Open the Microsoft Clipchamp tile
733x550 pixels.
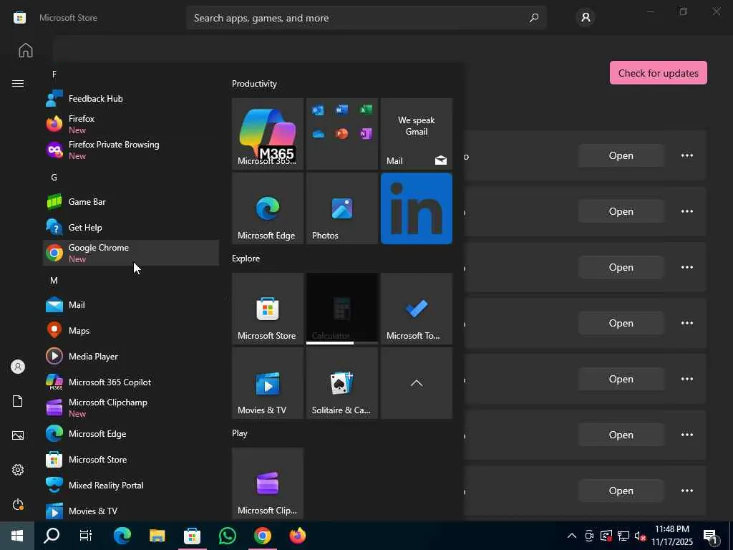point(268,483)
